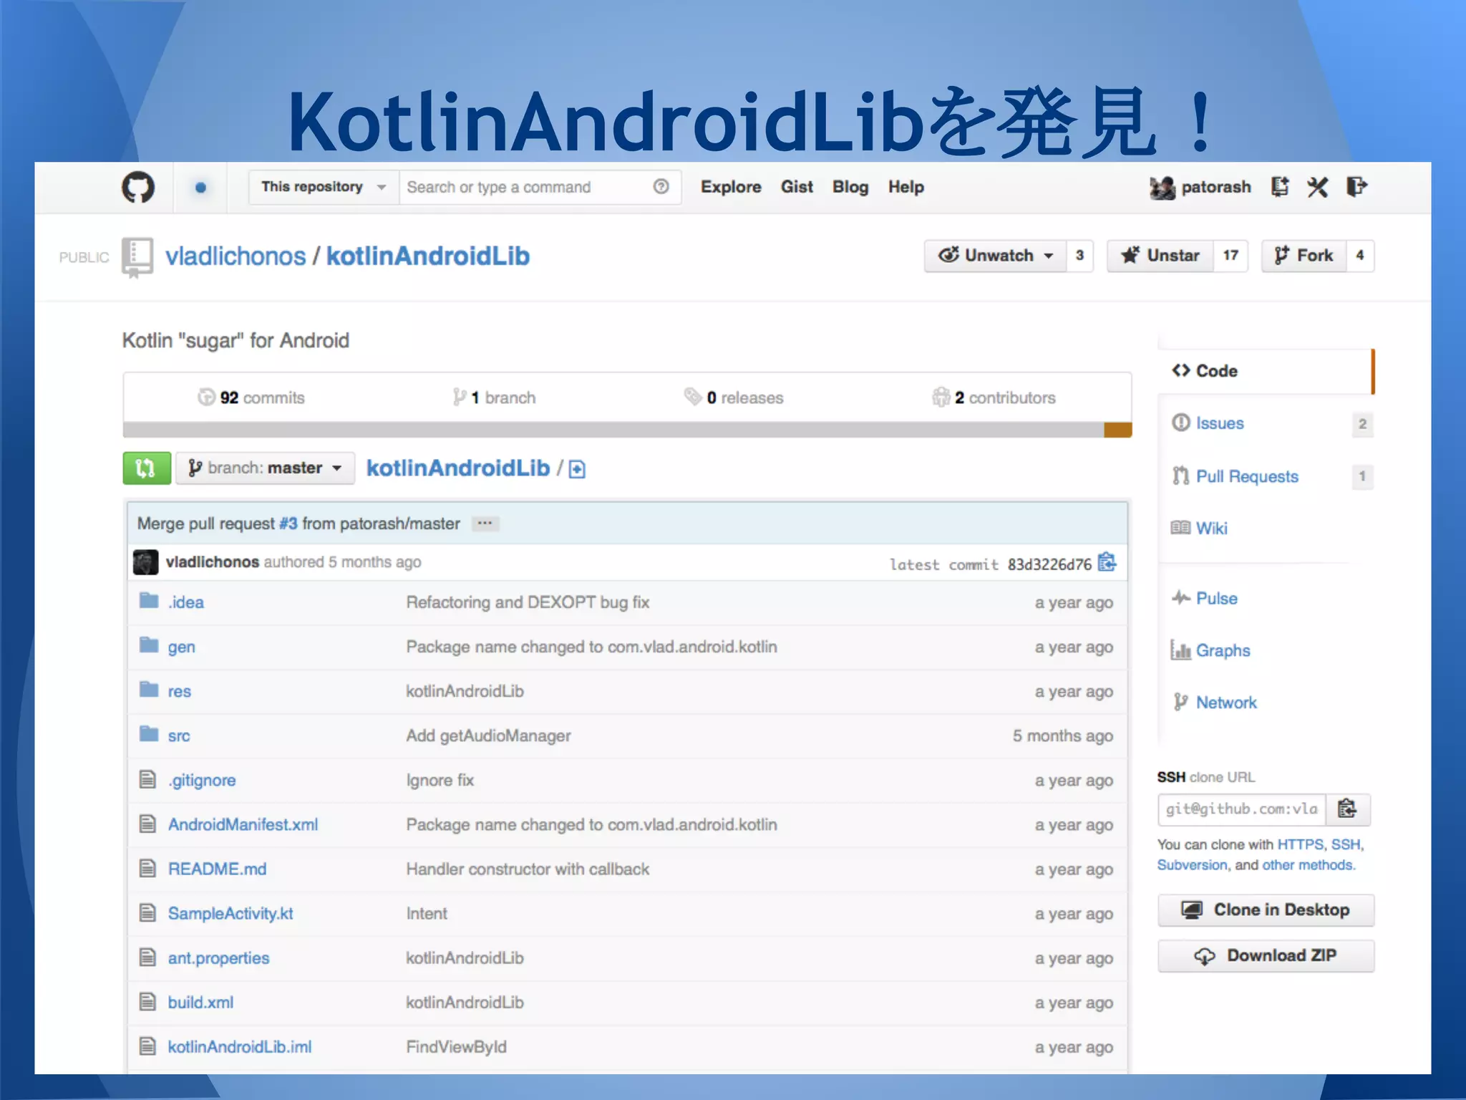
Task: Open the vladlichonos owner profile link
Action: click(x=236, y=256)
